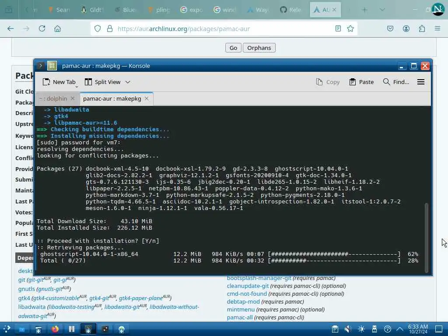
Task: Click the Konsole terminal scrollbar
Action: click(x=426, y=238)
